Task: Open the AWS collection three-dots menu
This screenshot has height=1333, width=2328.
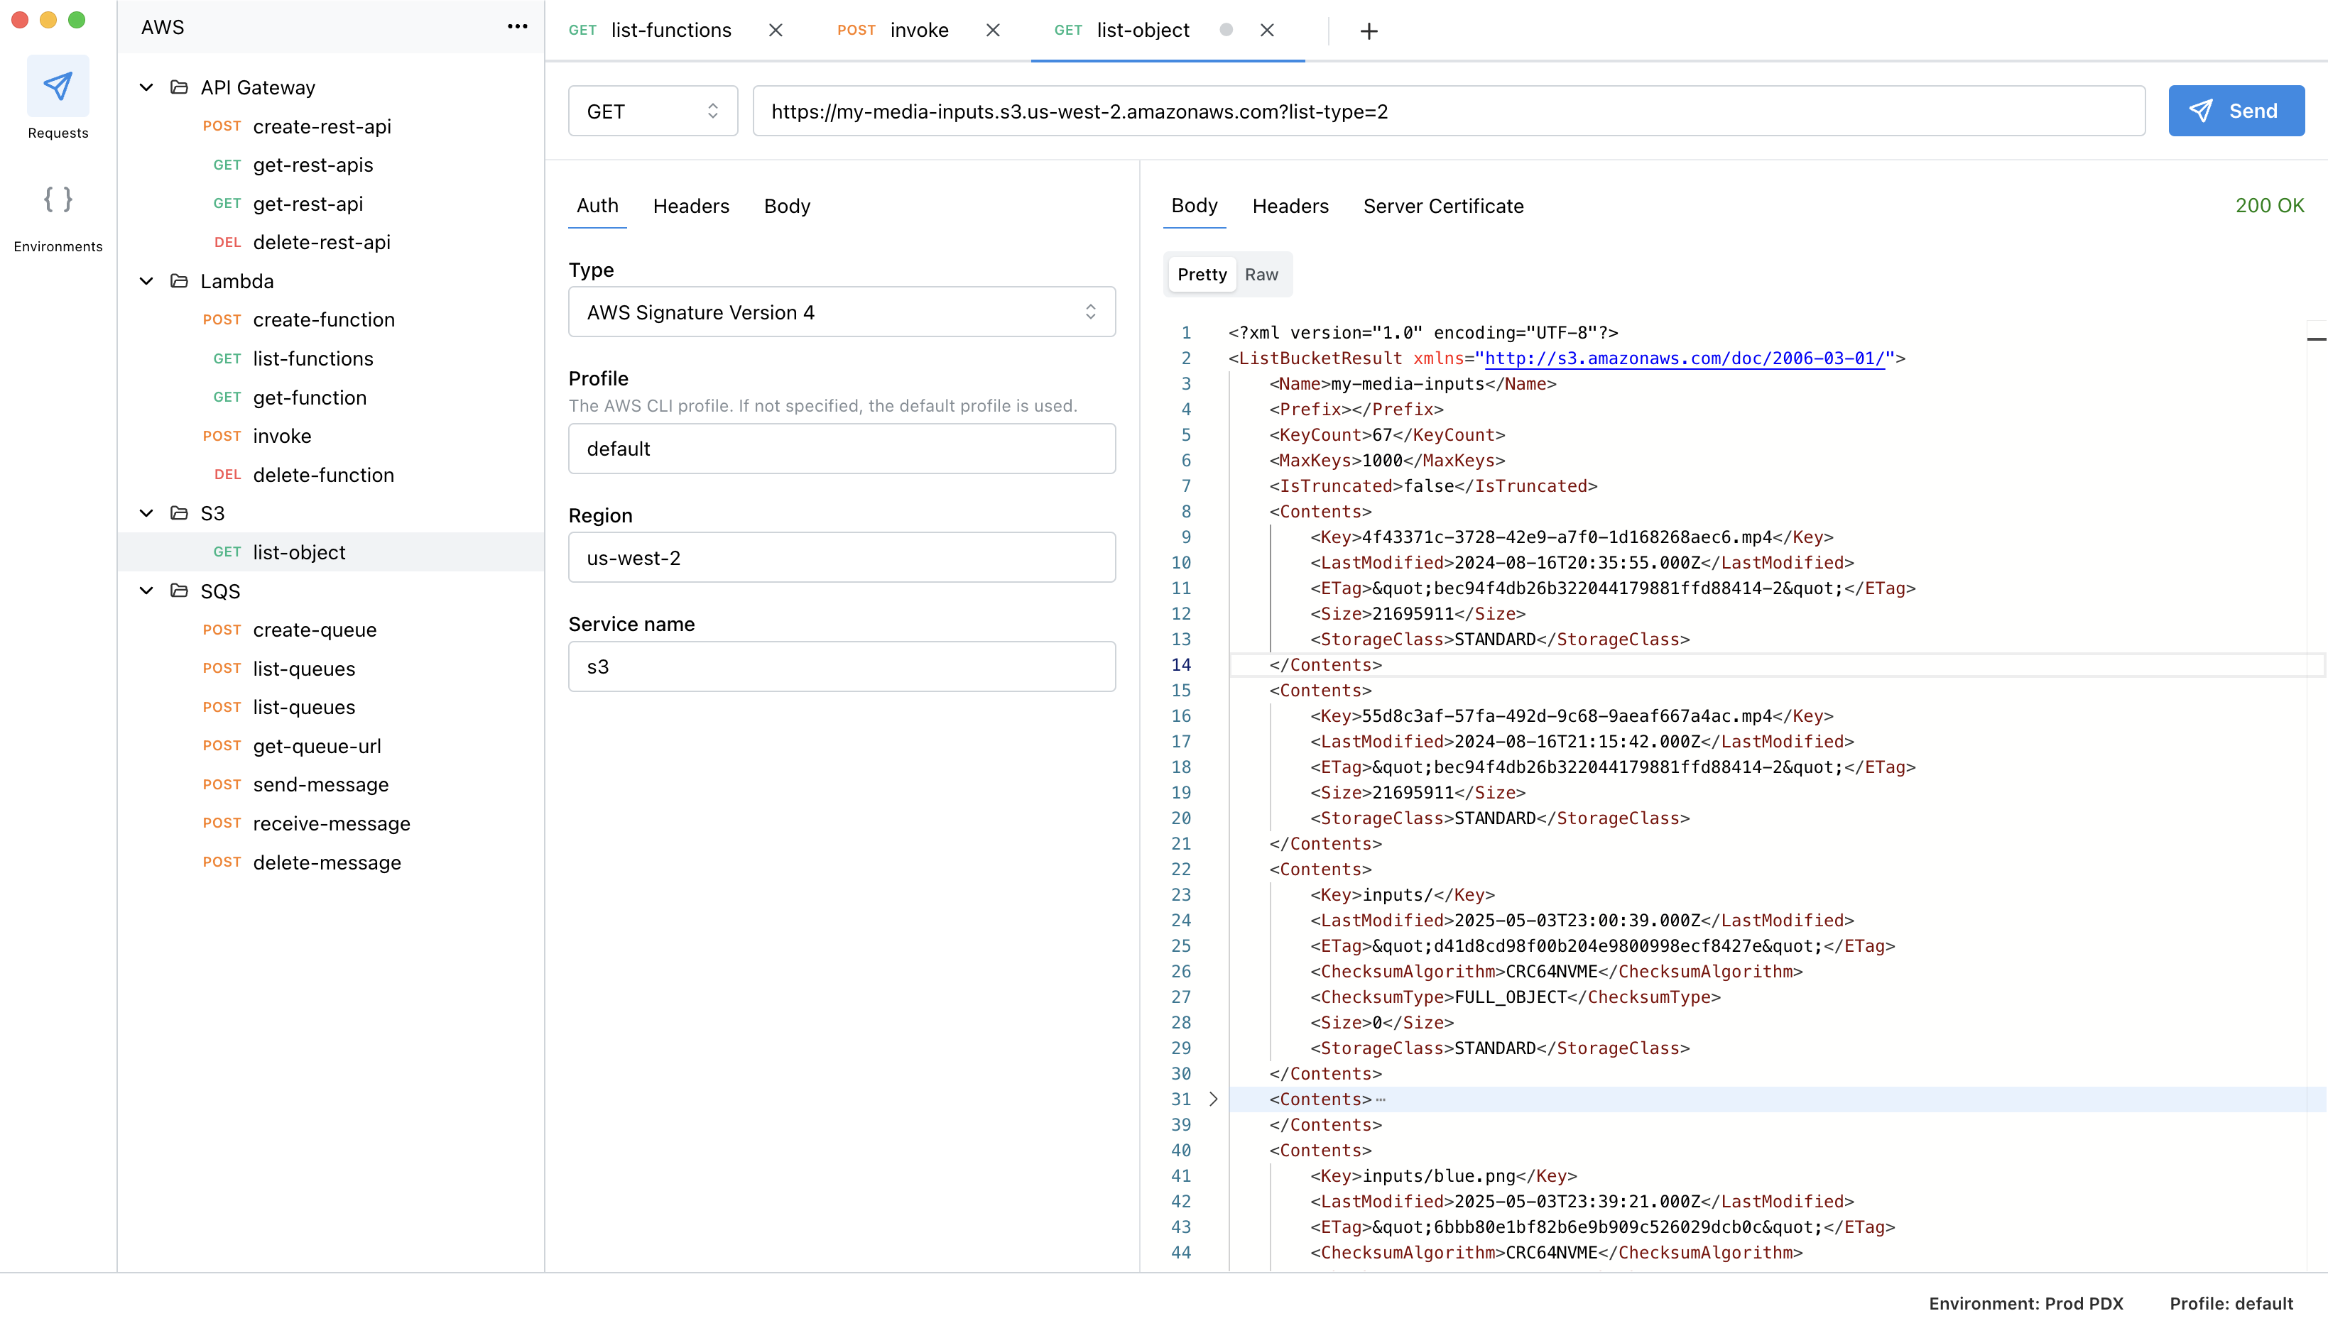Action: 518,28
